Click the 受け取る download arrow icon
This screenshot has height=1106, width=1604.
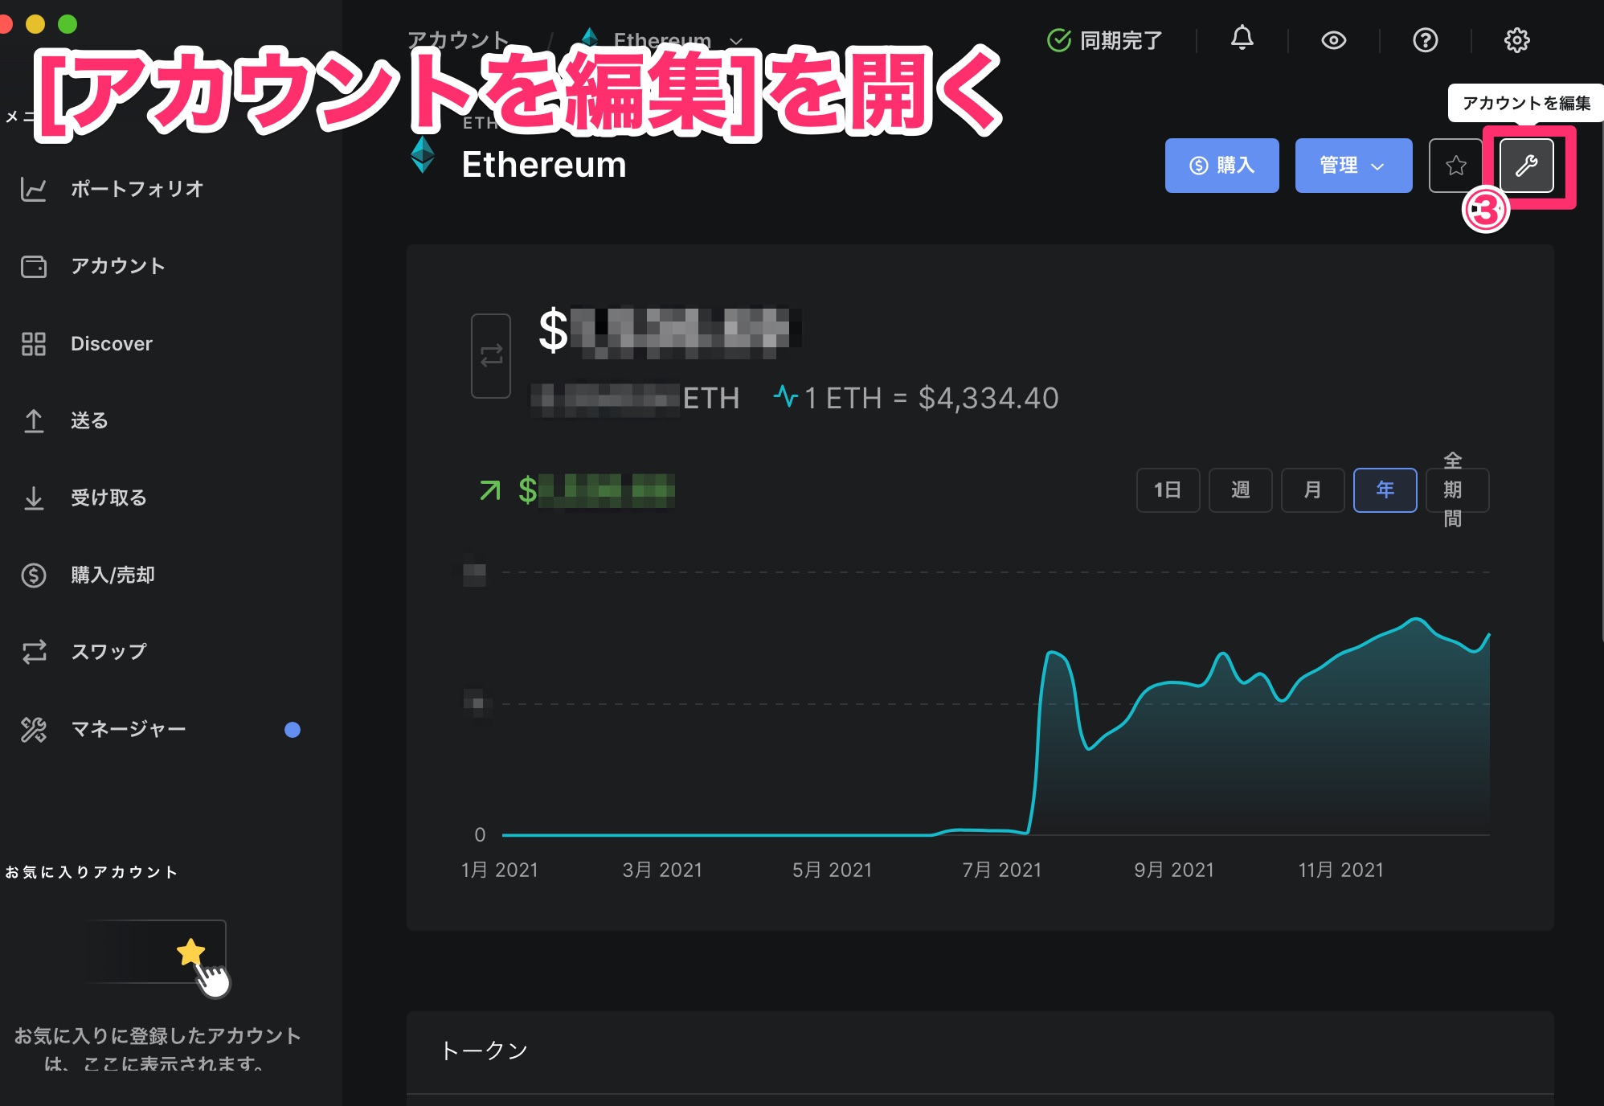point(33,498)
